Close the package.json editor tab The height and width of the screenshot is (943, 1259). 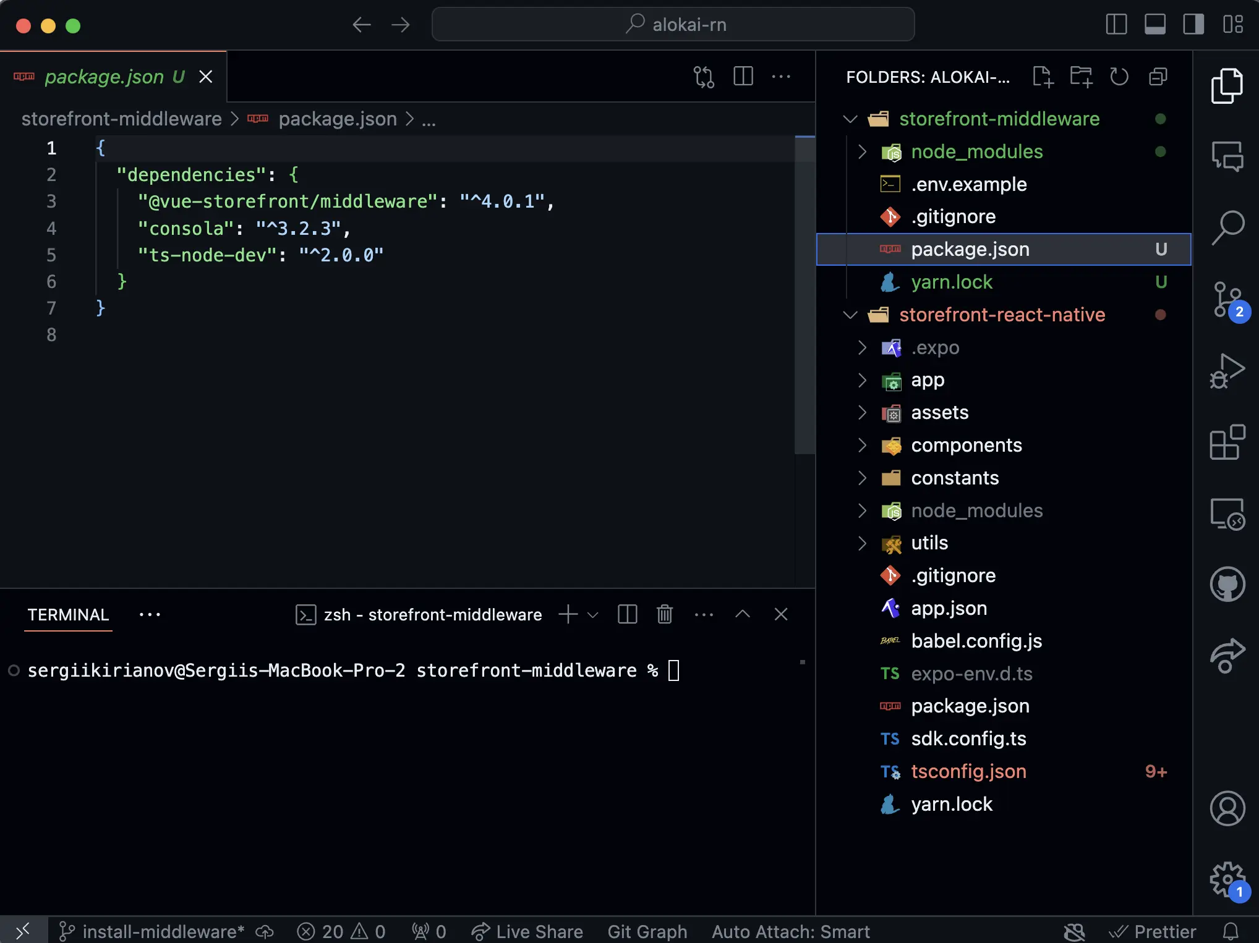point(206,77)
